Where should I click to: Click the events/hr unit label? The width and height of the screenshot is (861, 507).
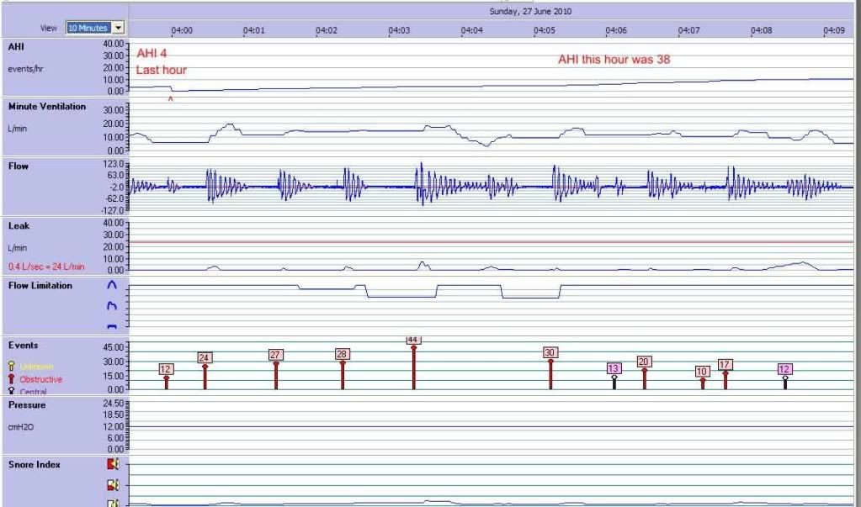point(25,69)
